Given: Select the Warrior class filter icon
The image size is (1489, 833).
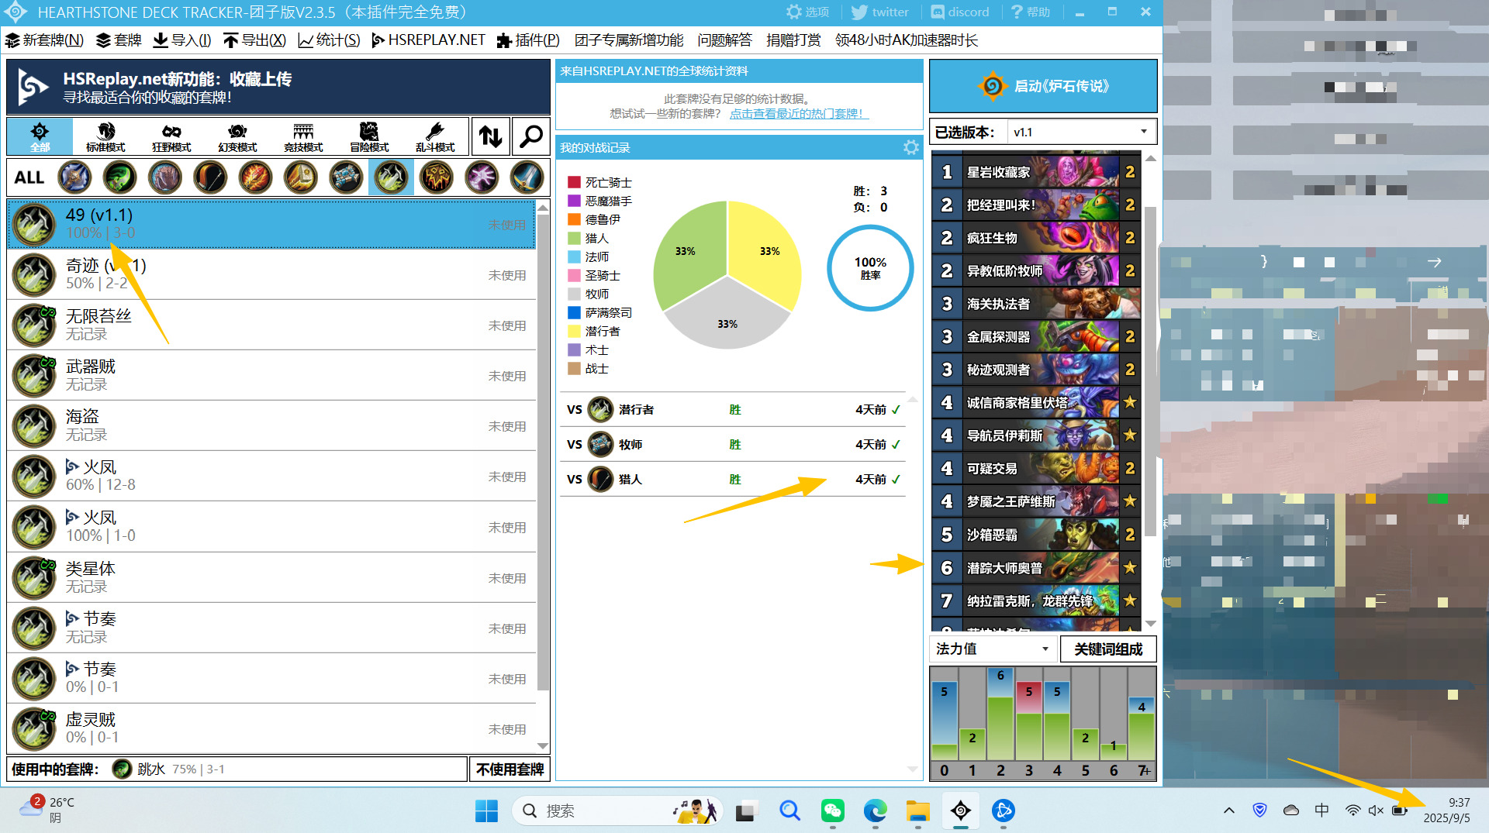Looking at the screenshot, I should (x=527, y=177).
